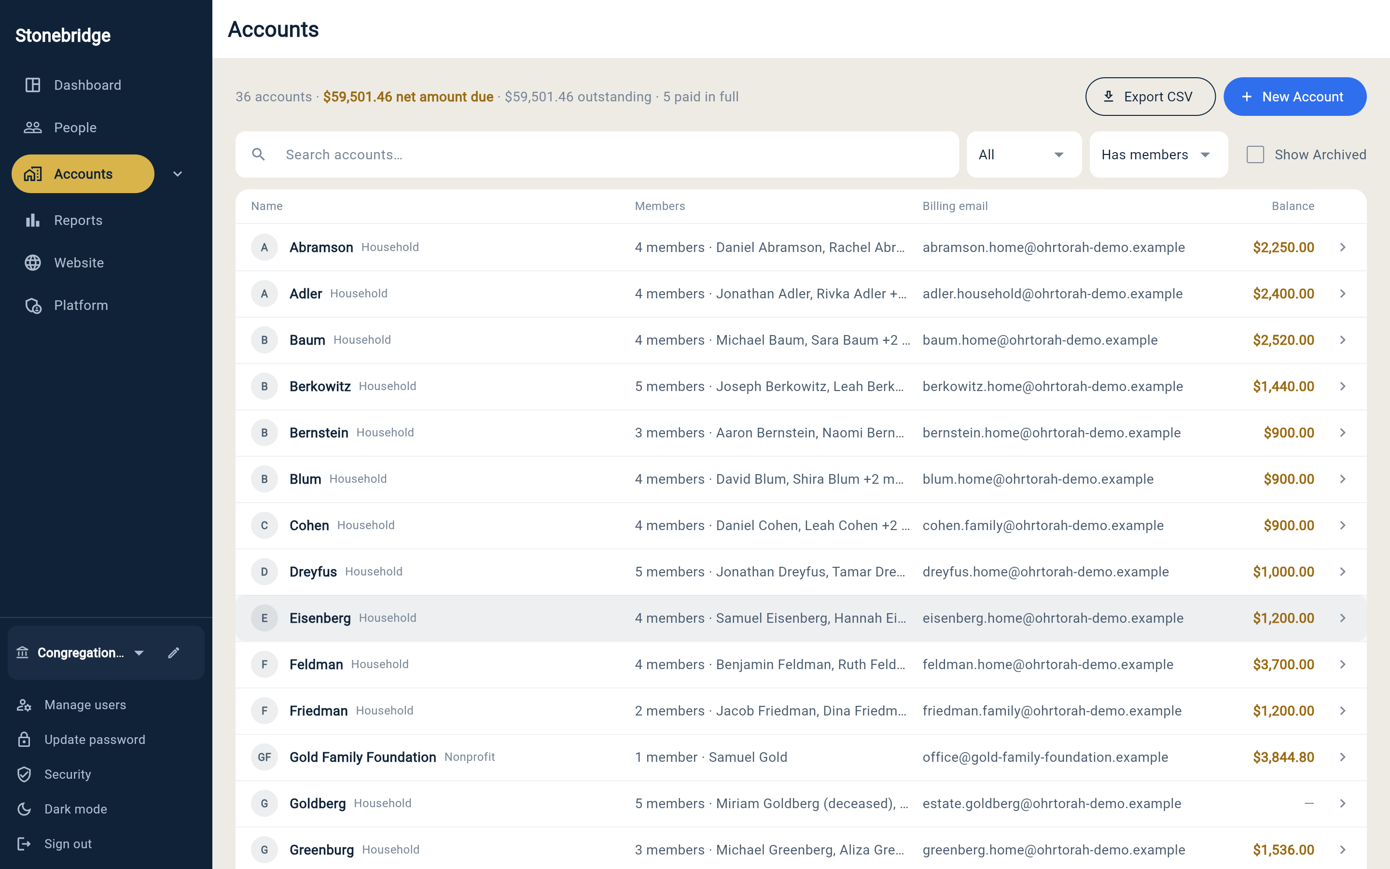Viewport: 1390px width, 869px height.
Task: Go to Reports in sidebar
Action: pyautogui.click(x=78, y=220)
